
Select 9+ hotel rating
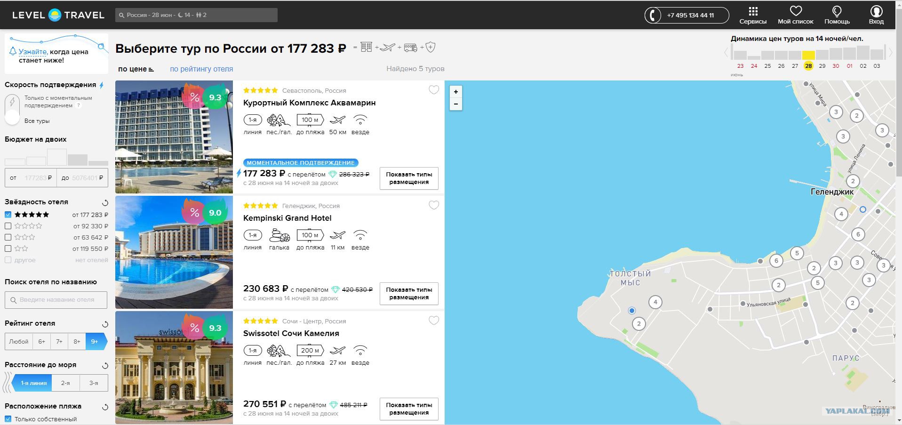(x=96, y=342)
